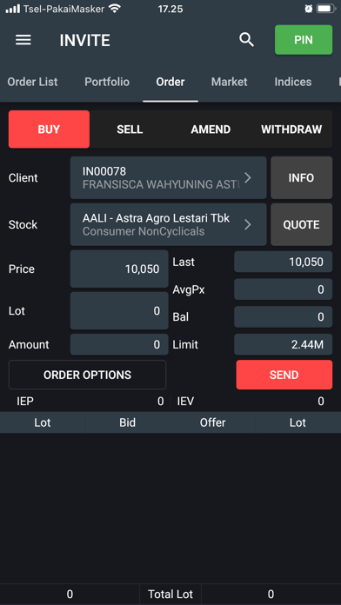Tap the cellular signal bars icon
This screenshot has width=341, height=605.
13,9
